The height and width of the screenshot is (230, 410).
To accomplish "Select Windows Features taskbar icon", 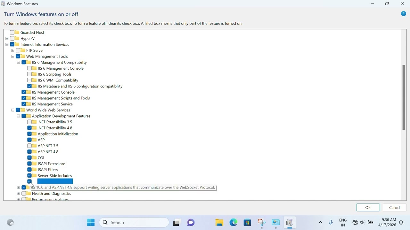I will click(290, 223).
